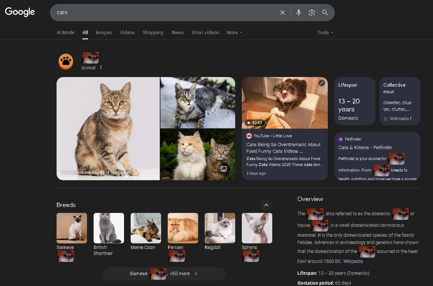
Task: Select the Maine Coon breed thumbnail
Action: coord(146,228)
